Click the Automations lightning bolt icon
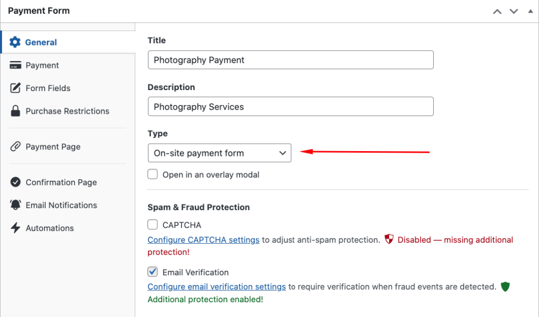Image resolution: width=539 pixels, height=317 pixels. tap(15, 228)
